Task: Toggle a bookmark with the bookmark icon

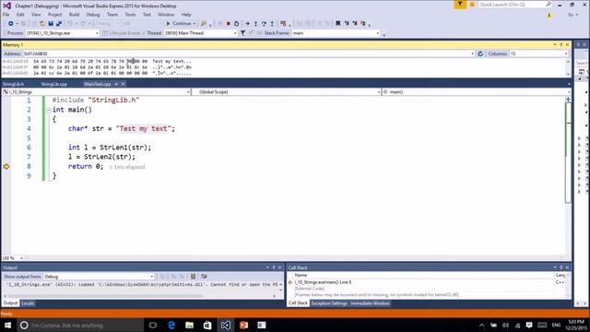Action: [338, 23]
